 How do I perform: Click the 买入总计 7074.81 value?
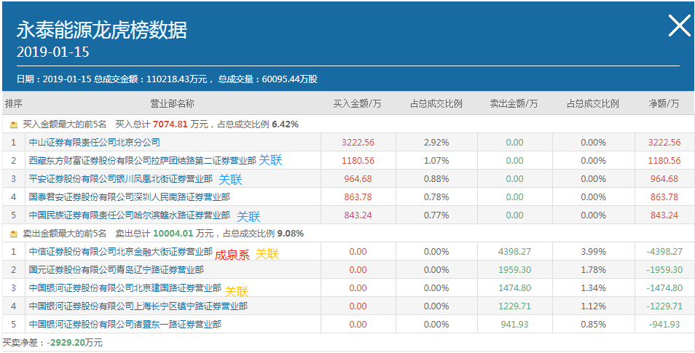(170, 124)
